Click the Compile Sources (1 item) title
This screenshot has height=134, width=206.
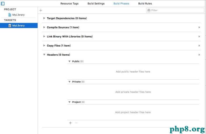[x=63, y=27]
